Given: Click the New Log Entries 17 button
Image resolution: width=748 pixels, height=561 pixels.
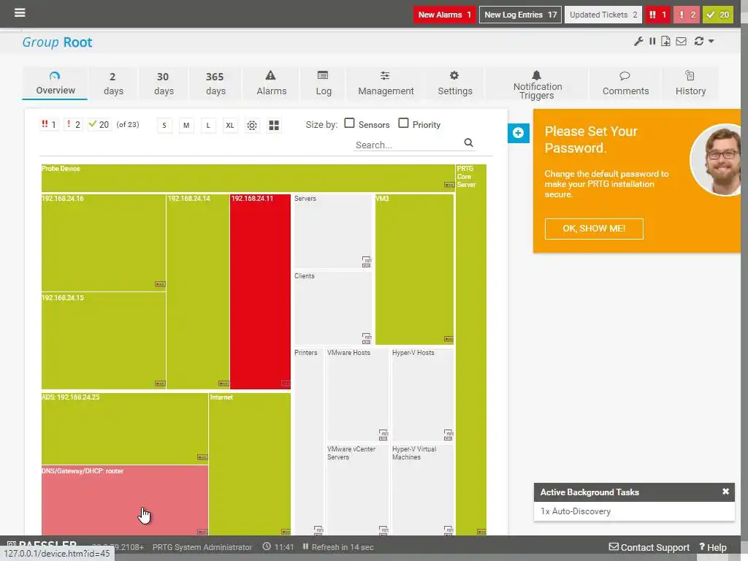Looking at the screenshot, I should pos(520,15).
